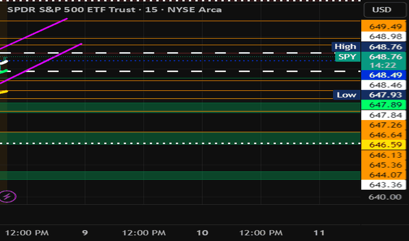Select the 646.13 orange price label

384,155
